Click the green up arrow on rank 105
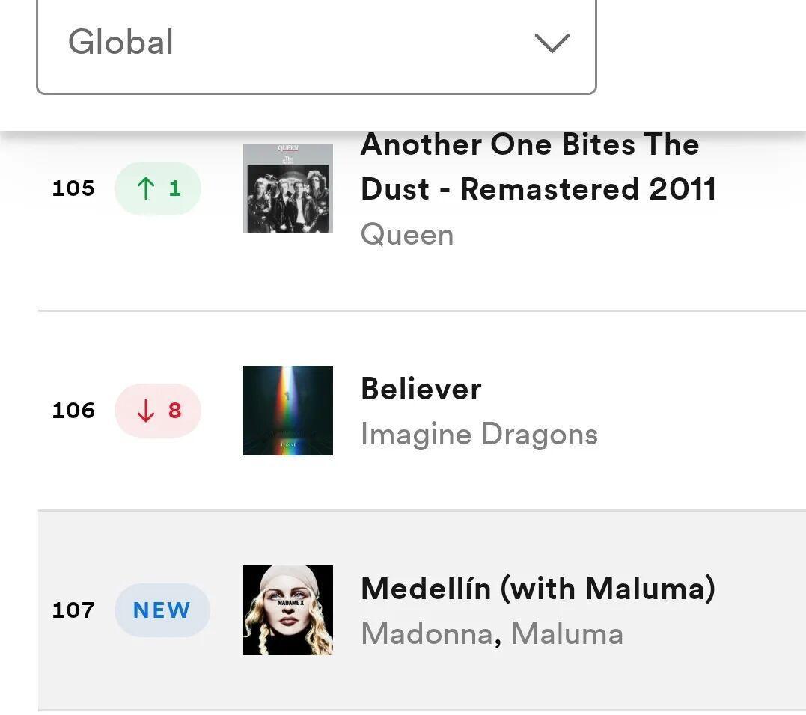The width and height of the screenshot is (806, 715). click(146, 188)
